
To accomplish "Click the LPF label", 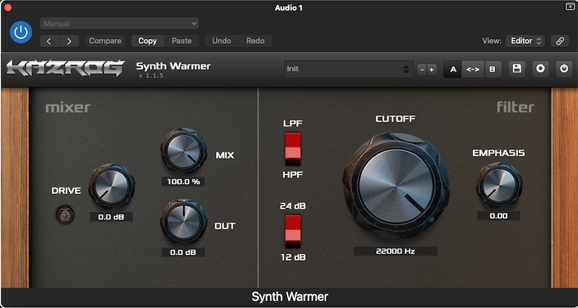I will (293, 123).
